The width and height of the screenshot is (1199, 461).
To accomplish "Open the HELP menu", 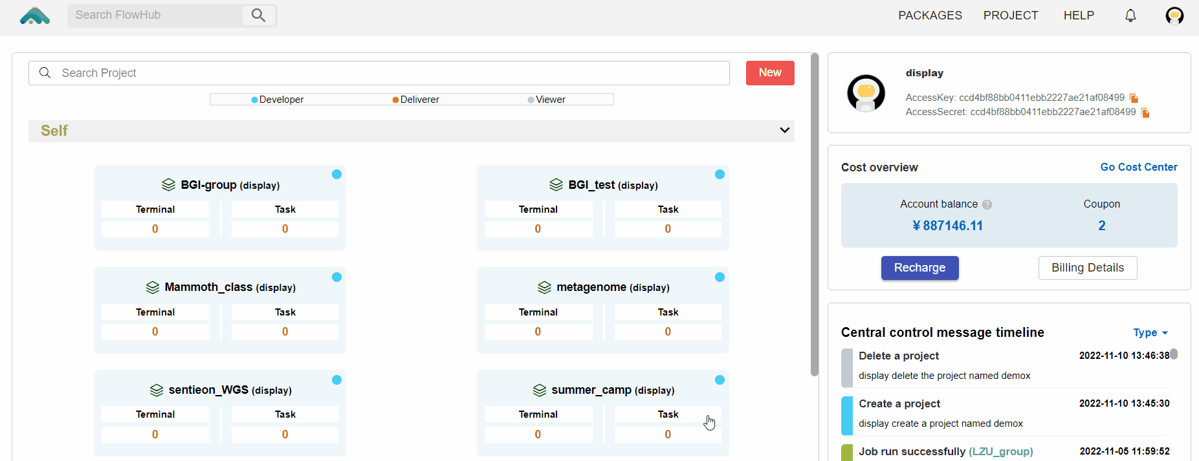I will (1079, 16).
